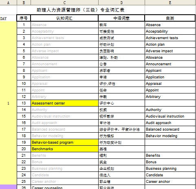Image resolution: width=196 pixels, height=189 pixels.
Task: Click the 中译词意 header cell
Action: tap(121, 18)
